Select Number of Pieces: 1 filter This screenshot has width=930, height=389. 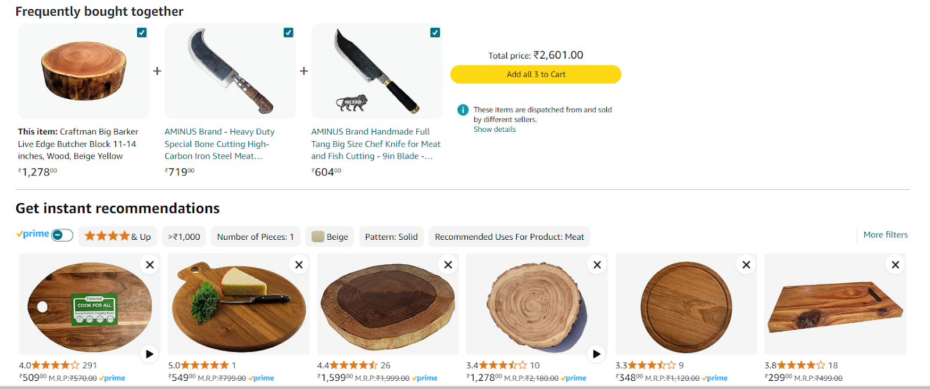pos(255,236)
